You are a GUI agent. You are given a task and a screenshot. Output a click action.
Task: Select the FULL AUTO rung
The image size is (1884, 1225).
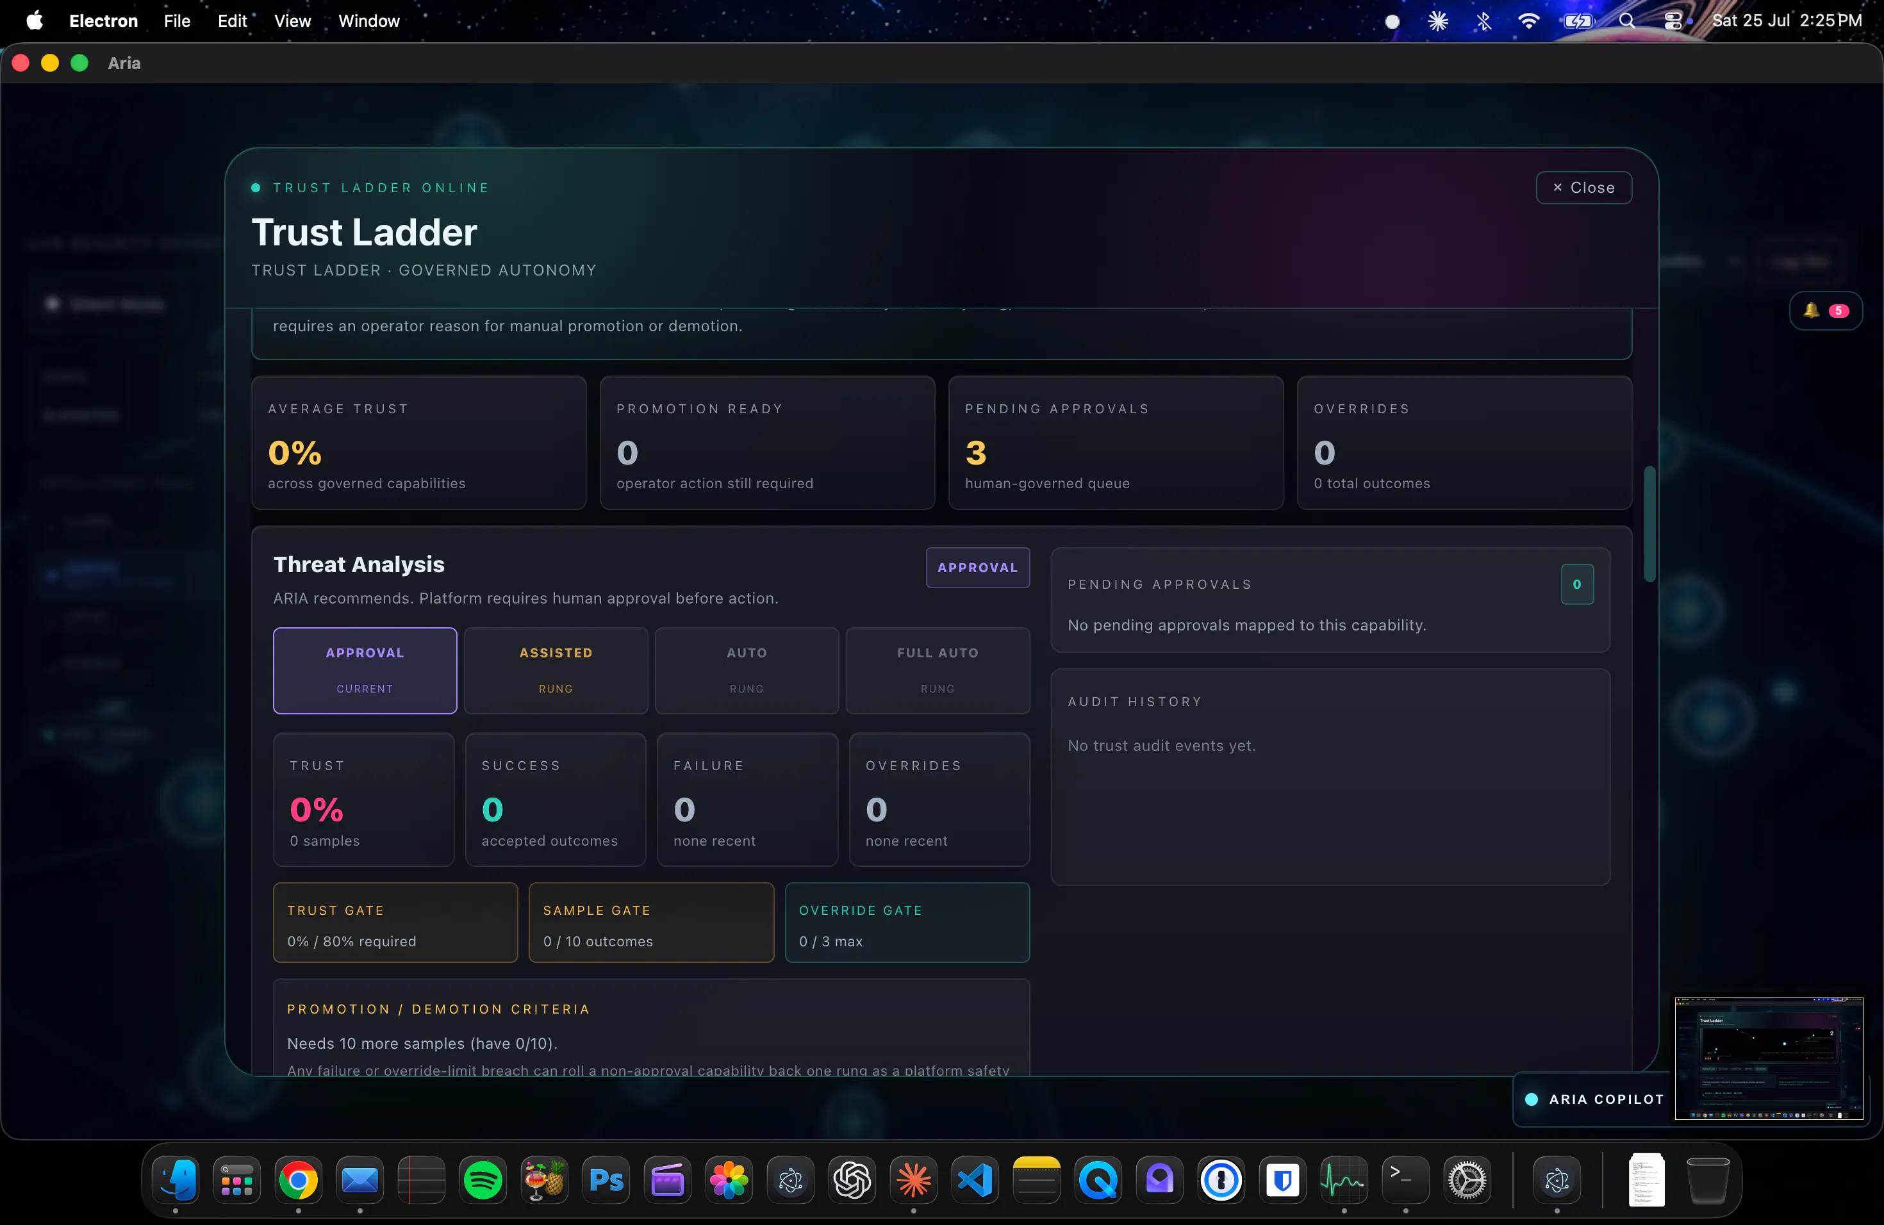coord(938,670)
